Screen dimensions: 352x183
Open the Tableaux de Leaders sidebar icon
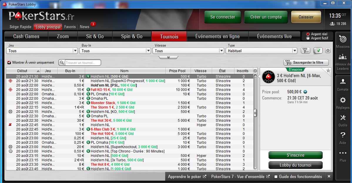click(343, 57)
